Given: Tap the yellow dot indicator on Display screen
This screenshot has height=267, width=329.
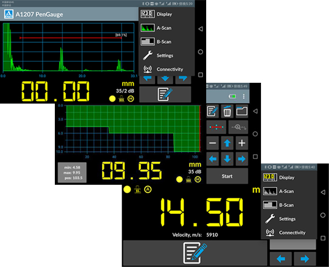Looking at the screenshot, I should (x=127, y=189).
